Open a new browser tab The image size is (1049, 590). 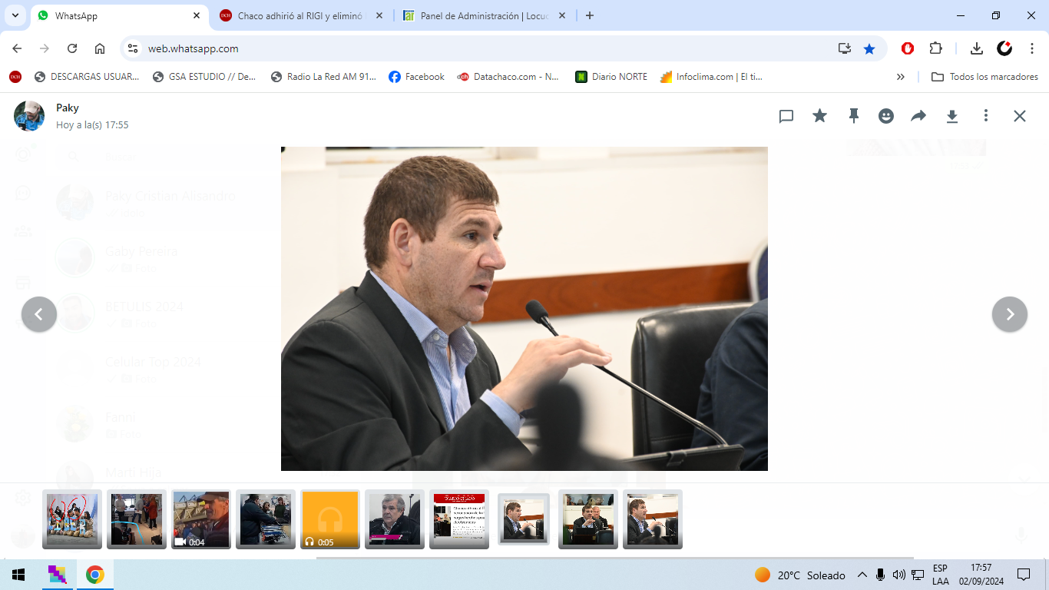[590, 15]
